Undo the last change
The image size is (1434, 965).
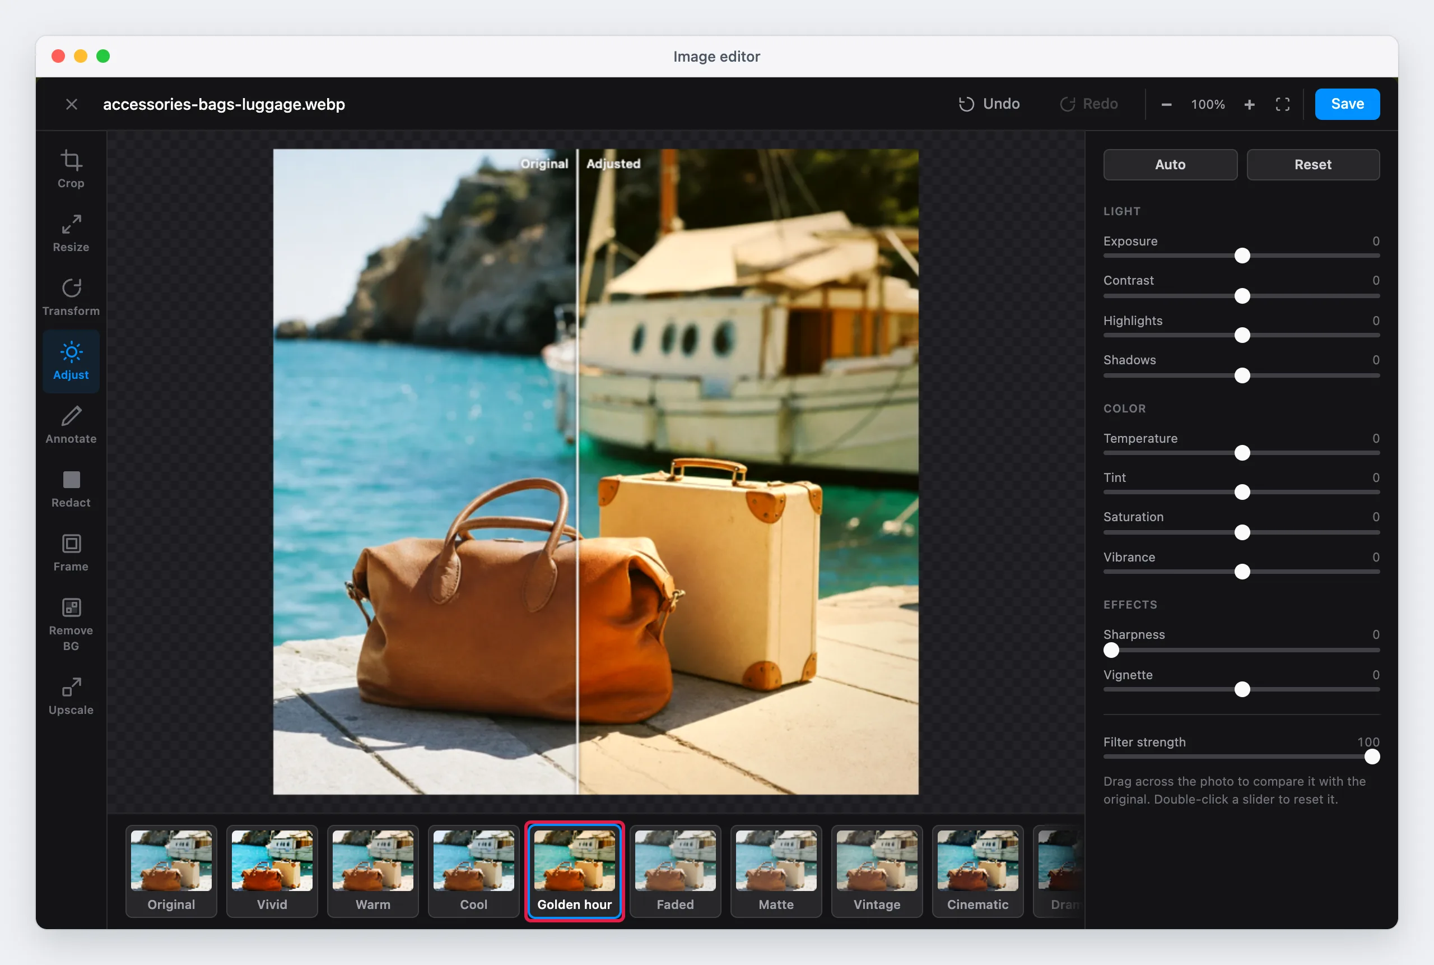989,104
